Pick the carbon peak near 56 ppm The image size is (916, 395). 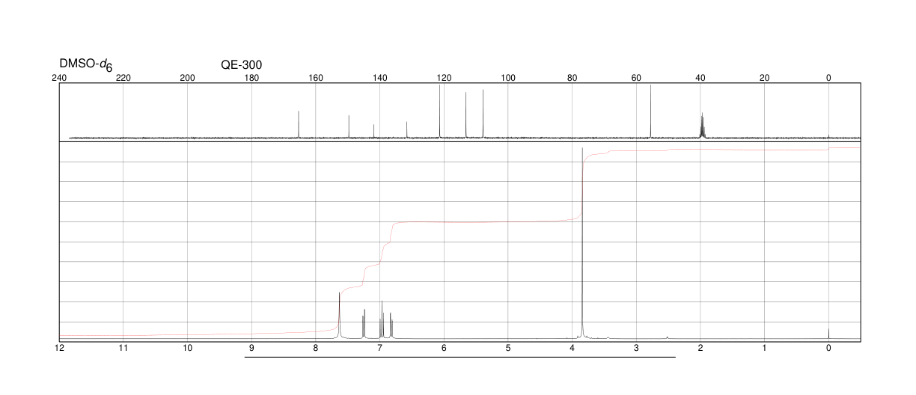pyautogui.click(x=650, y=111)
